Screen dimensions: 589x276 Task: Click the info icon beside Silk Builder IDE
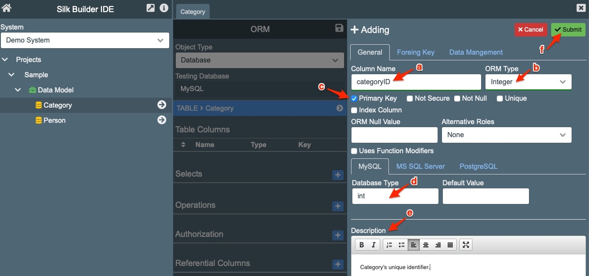(x=164, y=8)
